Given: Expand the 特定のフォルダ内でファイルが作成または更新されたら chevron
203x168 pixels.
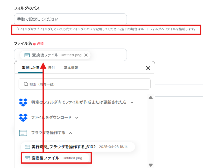Looking at the screenshot, I should click(132, 102).
